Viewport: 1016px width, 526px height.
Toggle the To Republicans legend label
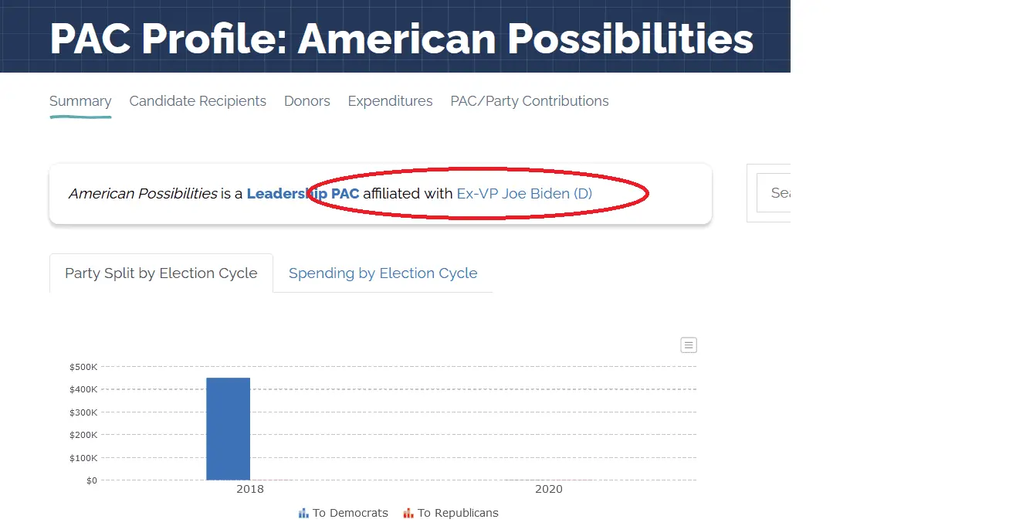[x=458, y=513]
